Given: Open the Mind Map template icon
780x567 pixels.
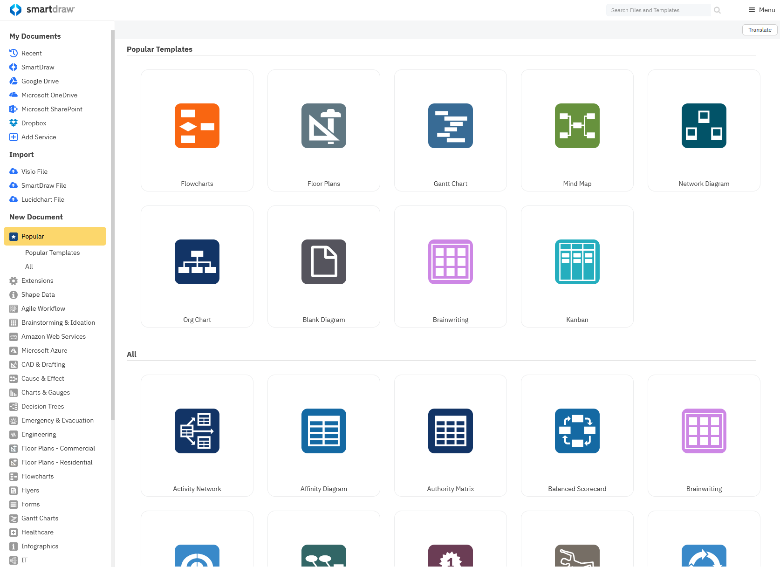Looking at the screenshot, I should pyautogui.click(x=577, y=126).
